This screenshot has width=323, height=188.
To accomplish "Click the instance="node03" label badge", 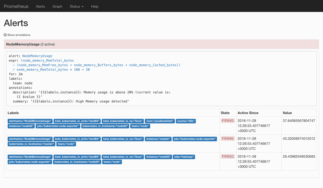I will tap(158, 157).
